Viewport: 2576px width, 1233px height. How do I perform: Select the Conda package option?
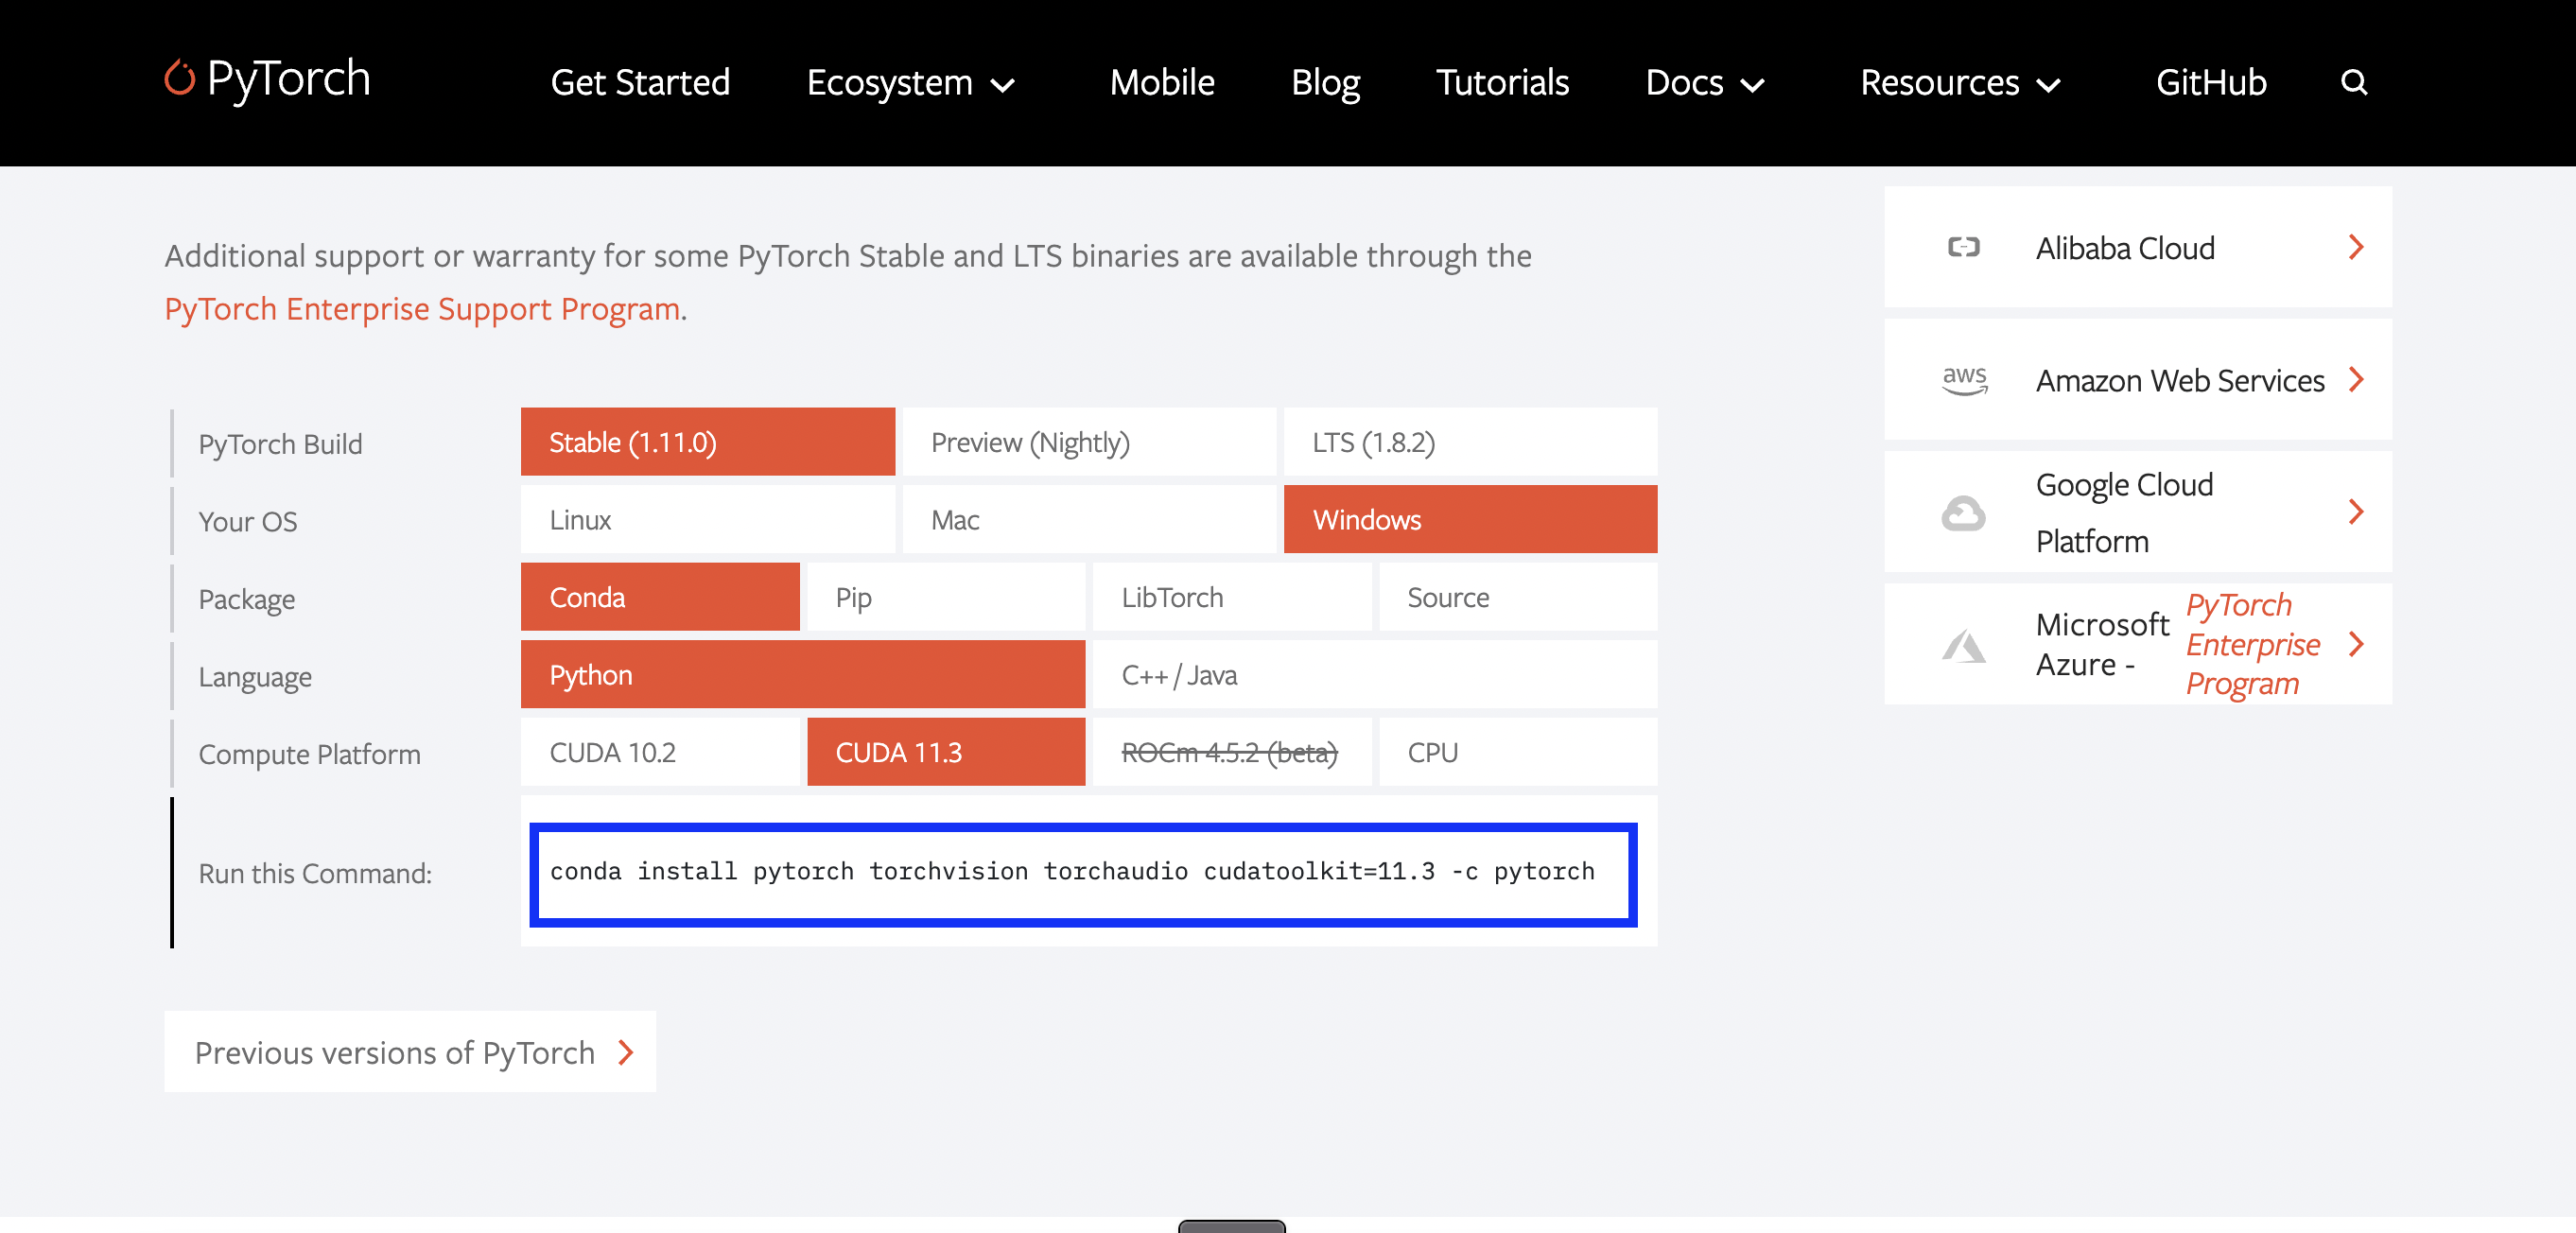660,597
